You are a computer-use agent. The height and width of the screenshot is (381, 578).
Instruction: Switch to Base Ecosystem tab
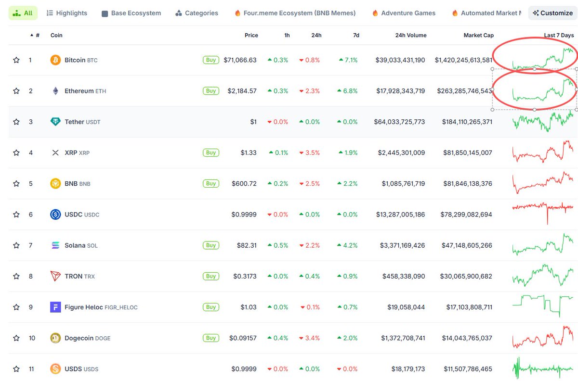[131, 13]
